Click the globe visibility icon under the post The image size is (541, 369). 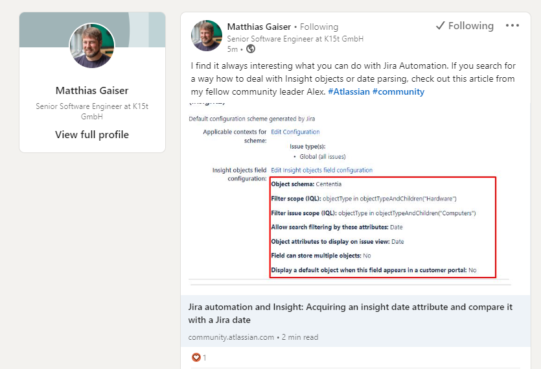click(251, 49)
